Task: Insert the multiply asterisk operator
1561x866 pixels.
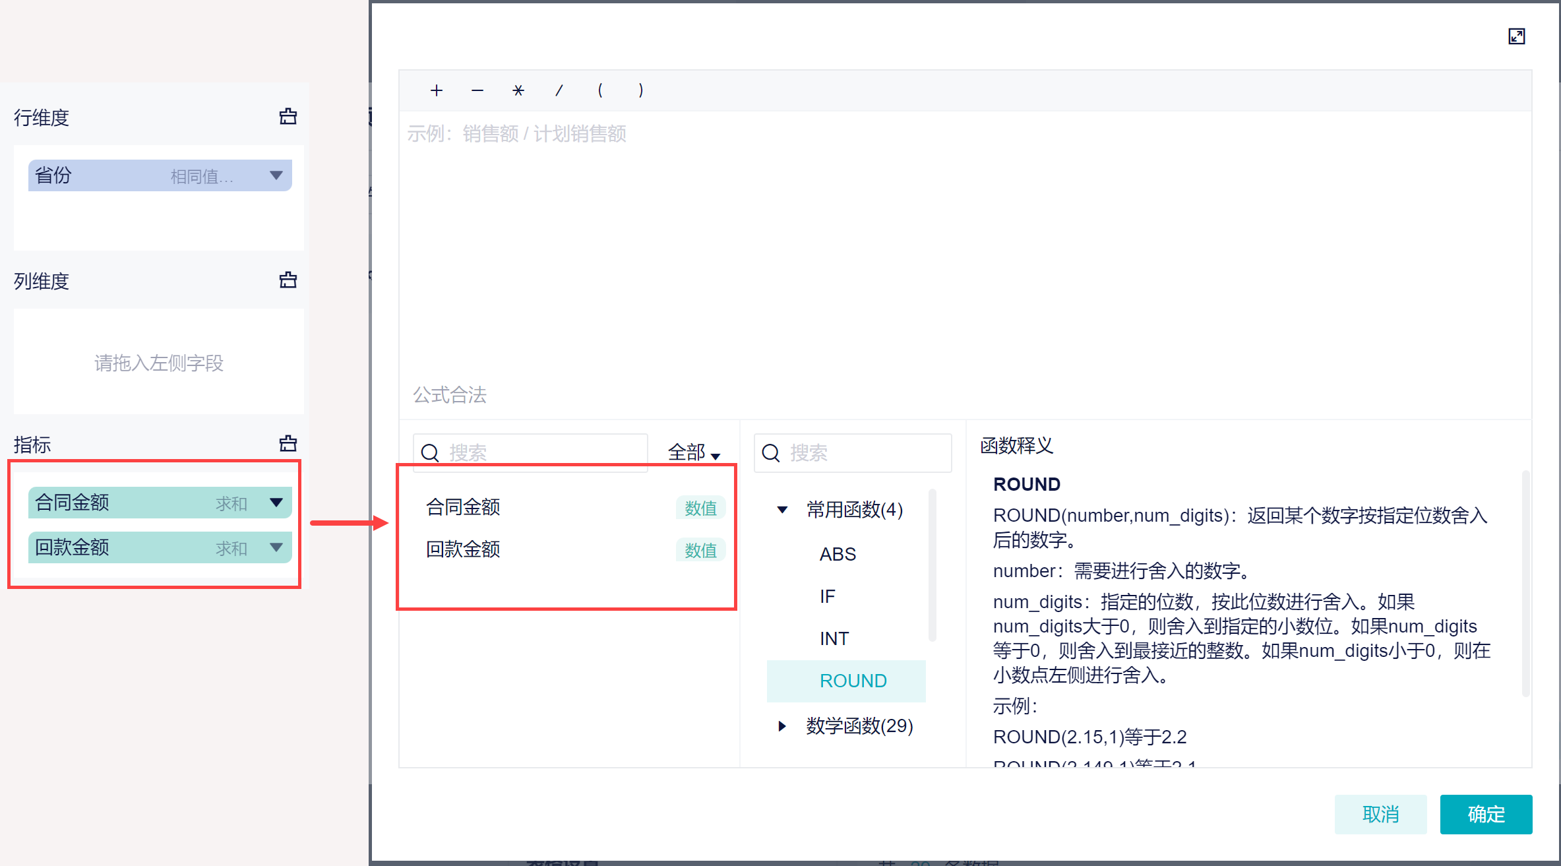Action: tap(518, 90)
